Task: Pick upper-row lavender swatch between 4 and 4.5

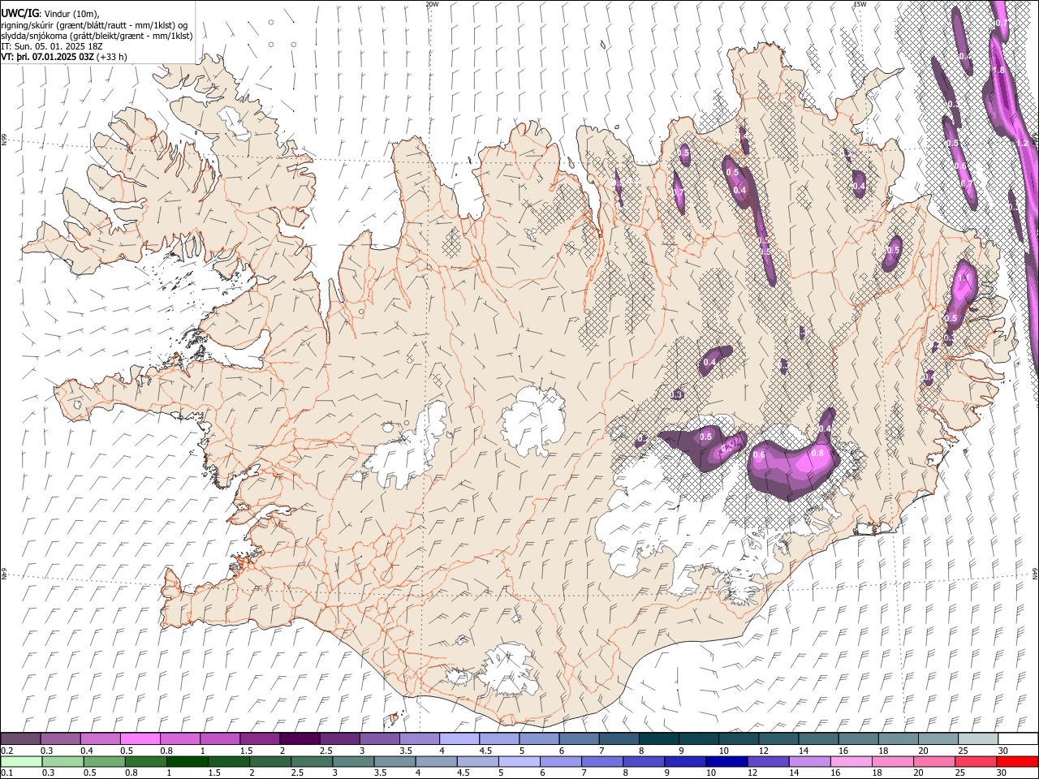Action: pos(459,739)
